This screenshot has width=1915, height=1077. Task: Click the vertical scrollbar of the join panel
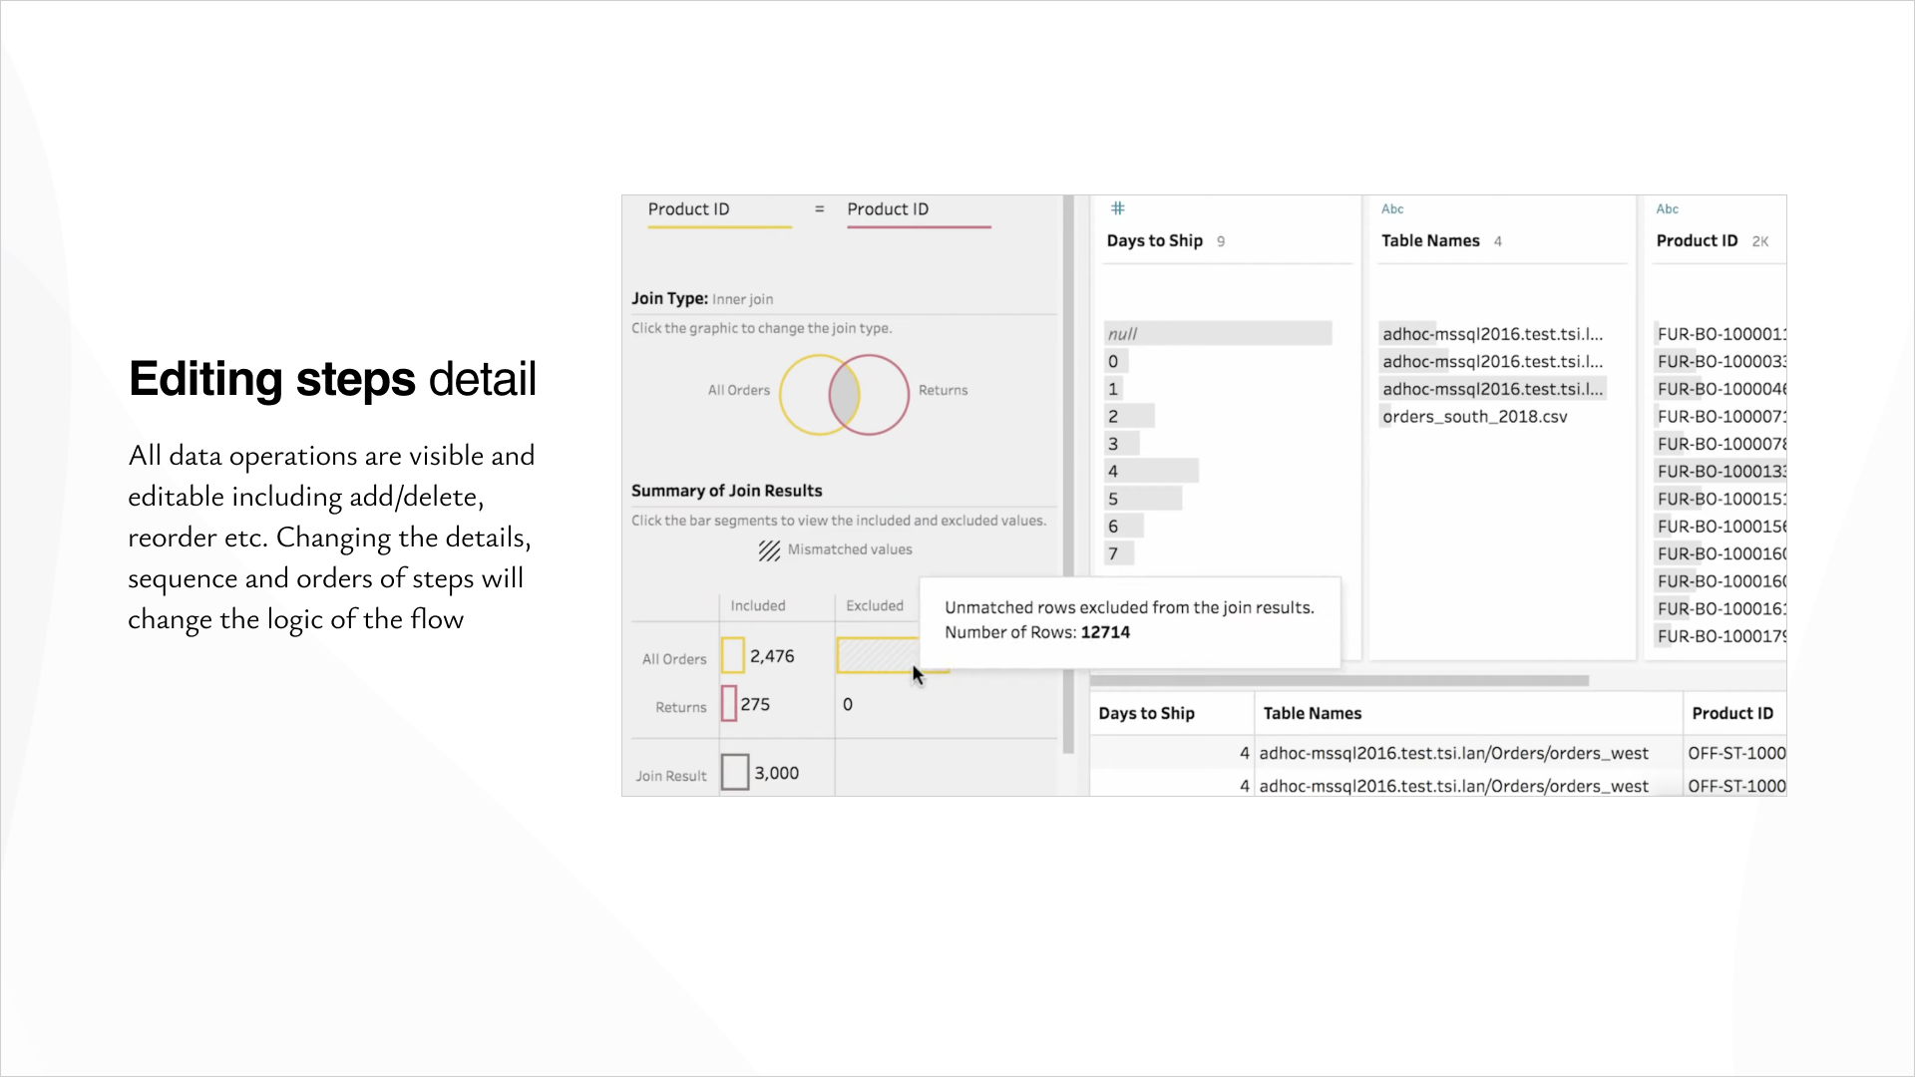coord(1068,475)
